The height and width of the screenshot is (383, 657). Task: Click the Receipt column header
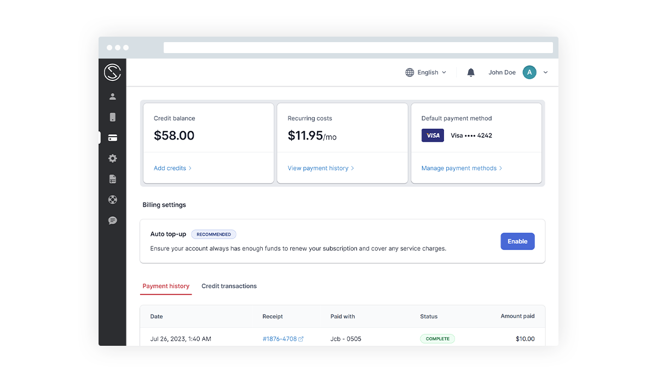tap(273, 316)
